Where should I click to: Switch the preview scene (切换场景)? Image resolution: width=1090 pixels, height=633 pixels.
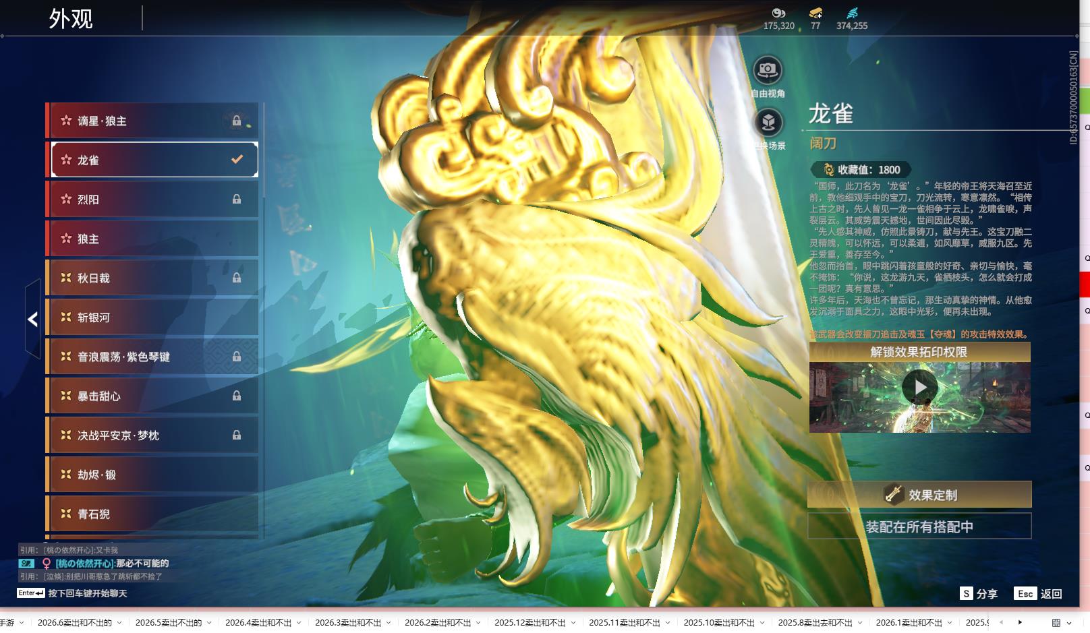click(768, 123)
